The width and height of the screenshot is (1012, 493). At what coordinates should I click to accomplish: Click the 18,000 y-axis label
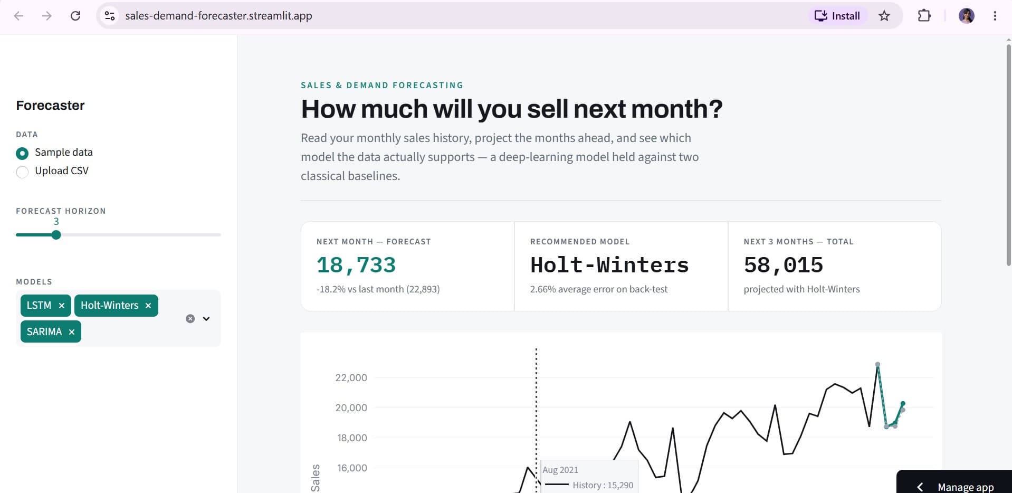(352, 438)
